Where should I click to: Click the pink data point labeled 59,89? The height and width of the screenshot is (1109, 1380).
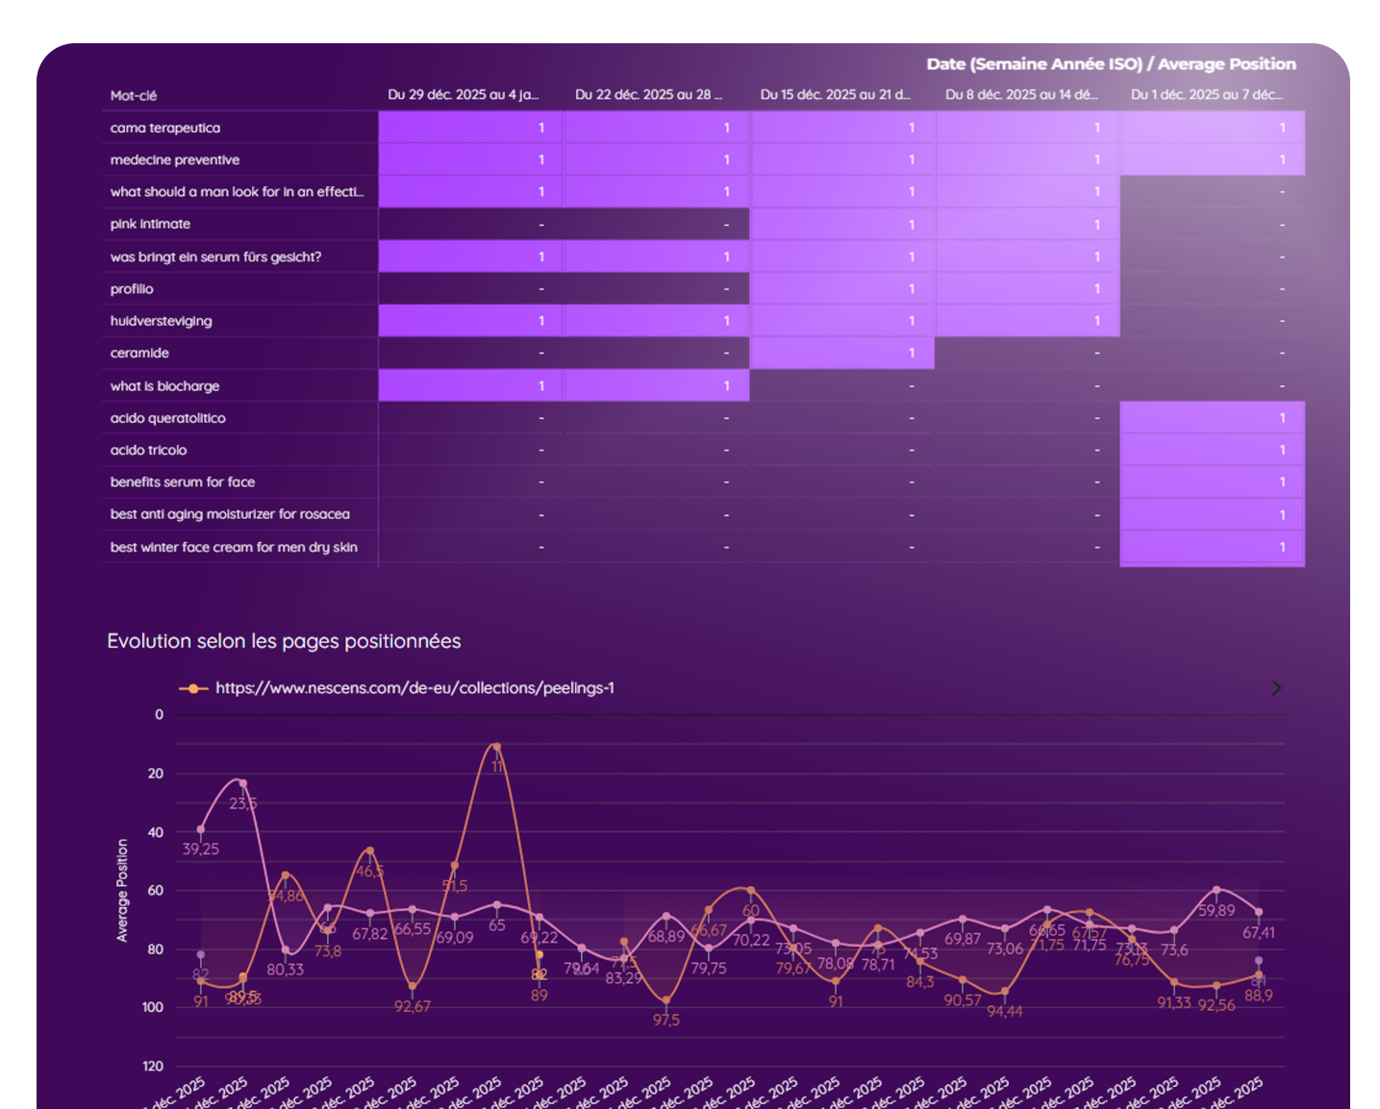[x=1217, y=890]
